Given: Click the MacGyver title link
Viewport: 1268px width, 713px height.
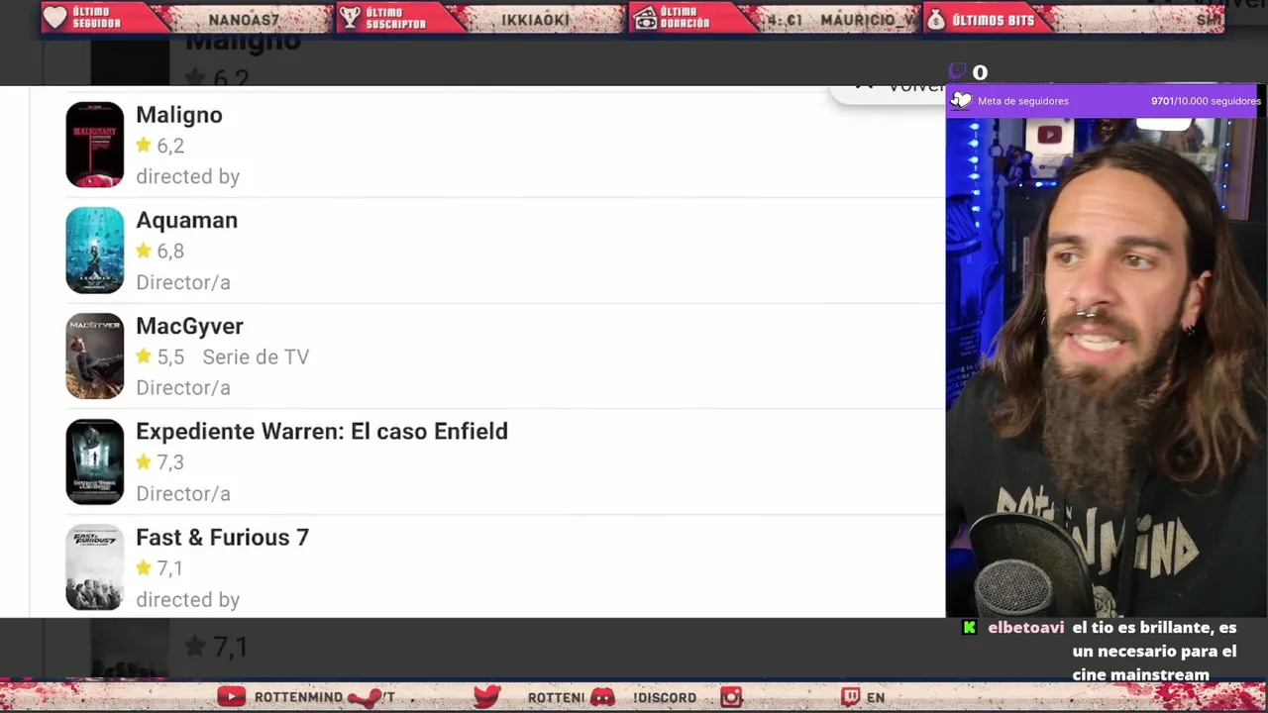Looking at the screenshot, I should click(x=189, y=326).
